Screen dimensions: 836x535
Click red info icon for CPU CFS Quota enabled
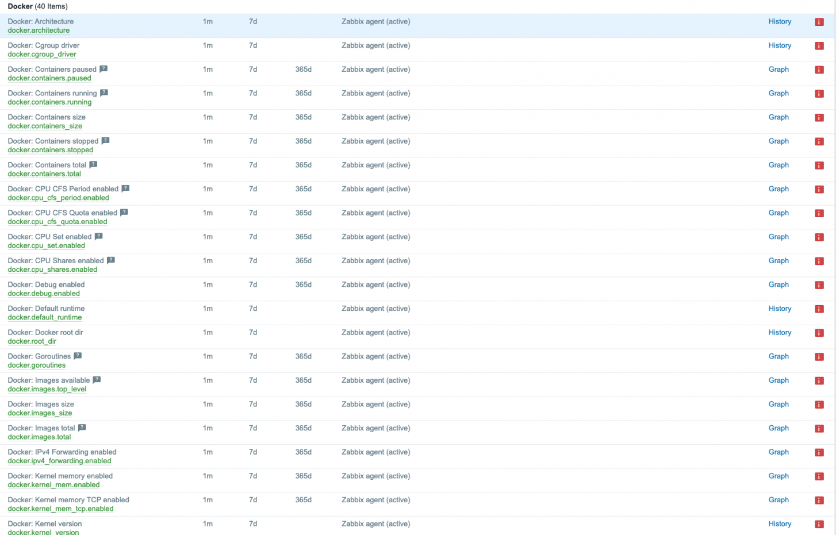click(x=819, y=213)
